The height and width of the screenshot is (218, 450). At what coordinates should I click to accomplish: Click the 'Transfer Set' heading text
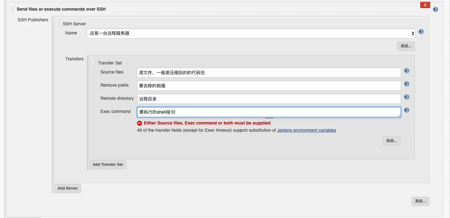(110, 63)
